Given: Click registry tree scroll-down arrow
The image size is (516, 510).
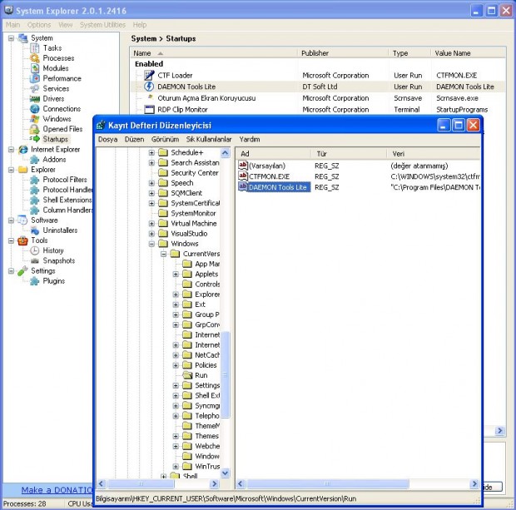Looking at the screenshot, I should pyautogui.click(x=225, y=473).
